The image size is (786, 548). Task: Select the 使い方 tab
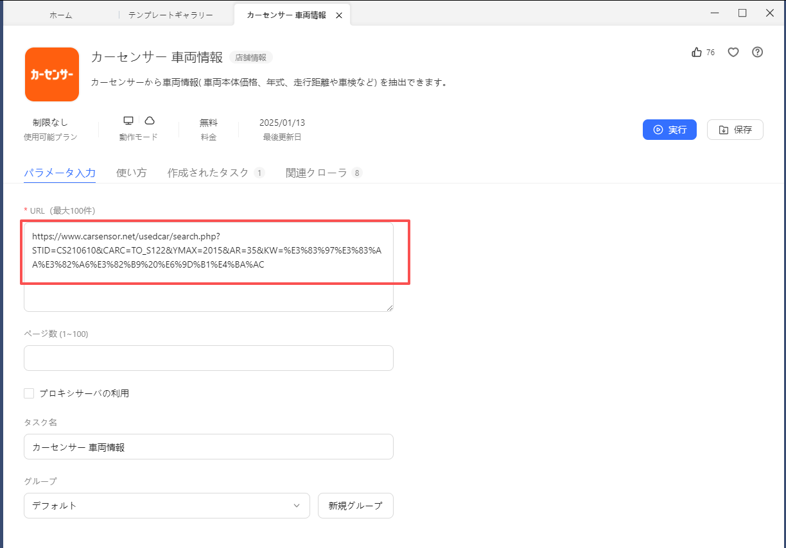click(132, 173)
